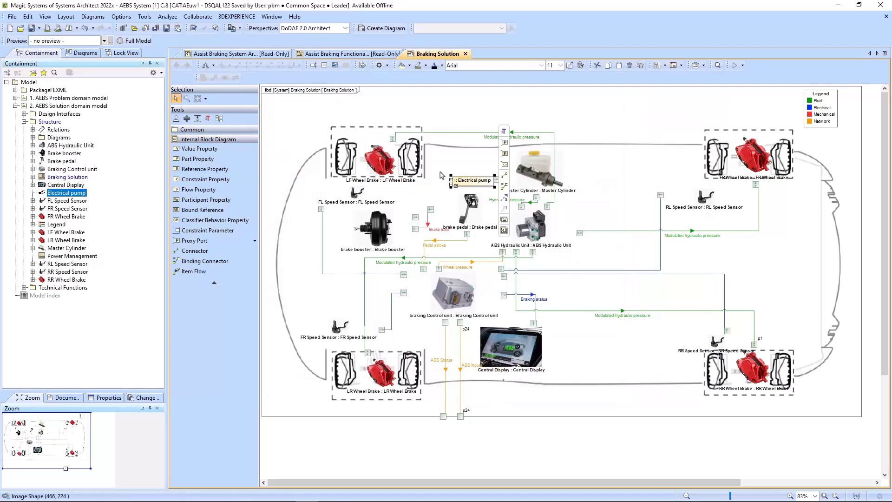Open the Analyze menu

coord(167,17)
